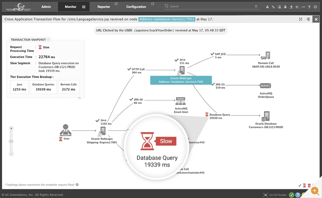Image resolution: width=322 pixels, height=198 pixels.
Task: Click the topology zoom slider handle
Action: [x=11, y=141]
